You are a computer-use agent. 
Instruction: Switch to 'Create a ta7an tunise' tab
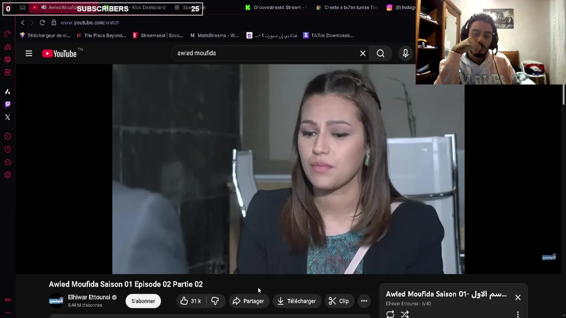tap(347, 8)
